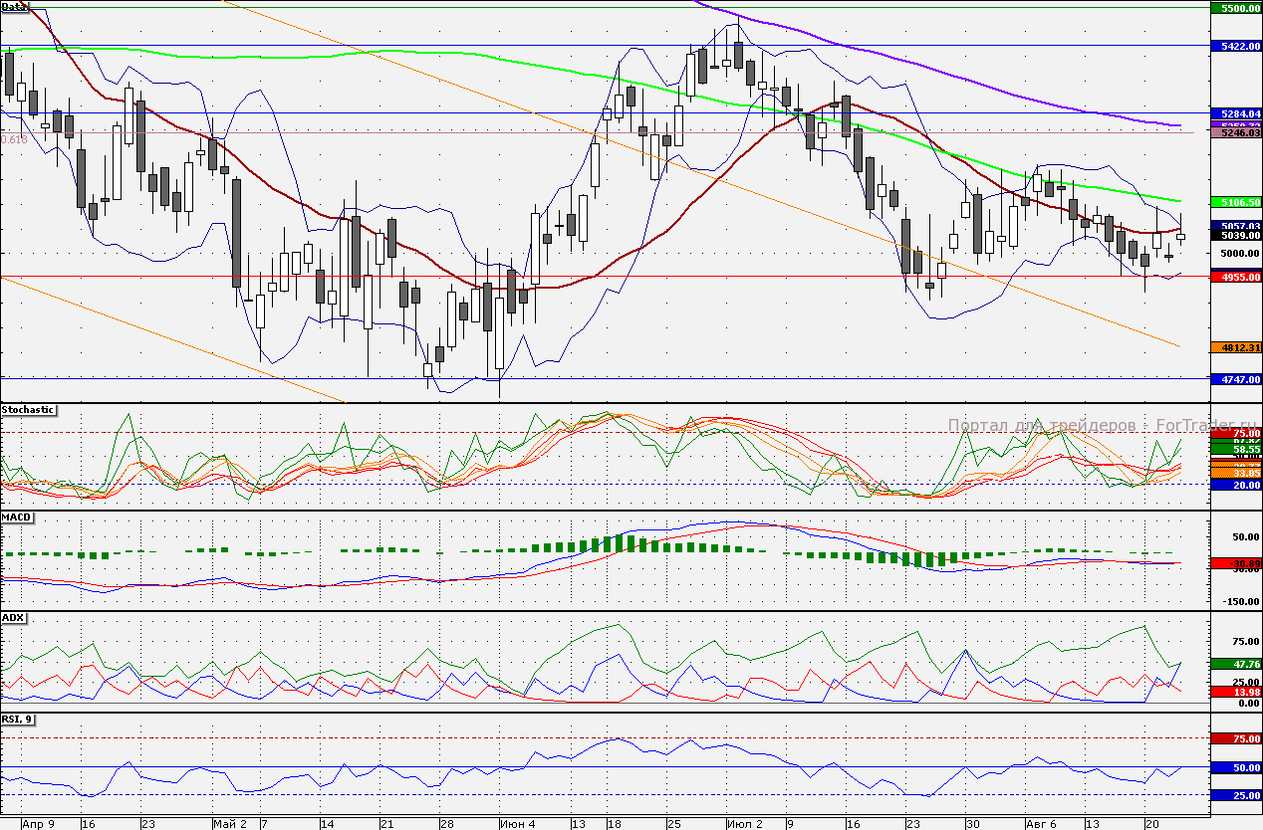Click the Stochastic 75.00 level label

[1235, 433]
